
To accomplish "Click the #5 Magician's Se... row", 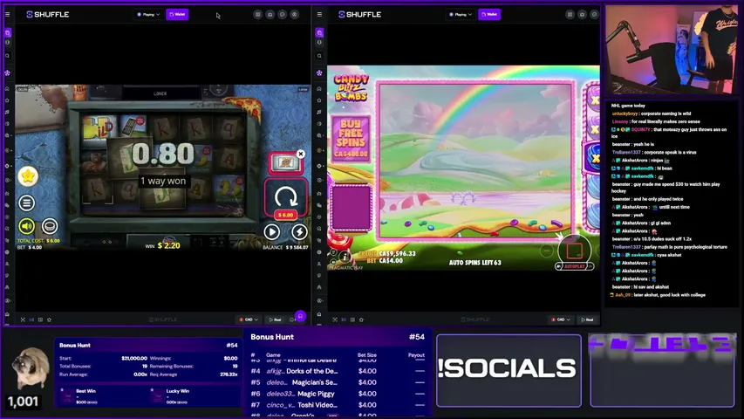I will click(x=338, y=382).
